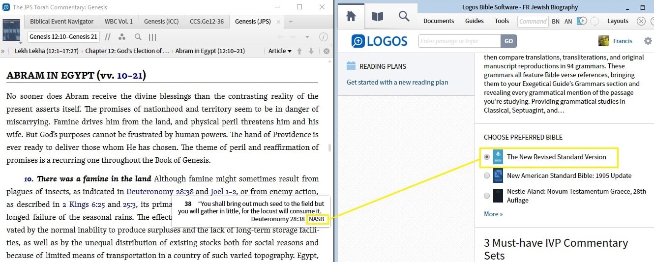Viewport: 654px width, 262px height.
Task: Expand the locator bar double chevron
Action: tap(3, 51)
